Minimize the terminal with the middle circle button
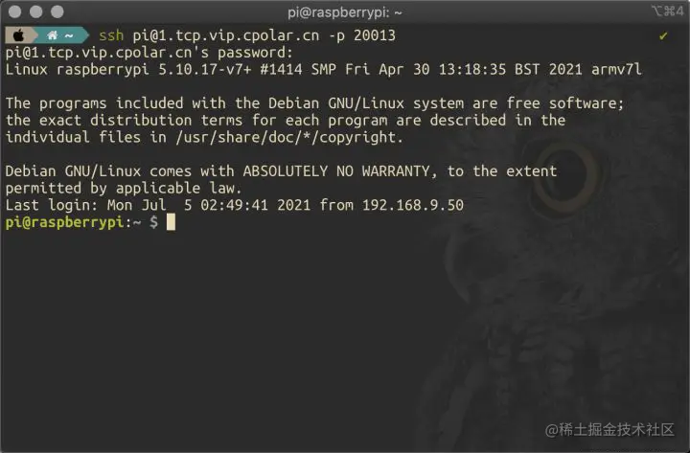690x453 pixels. [x=36, y=11]
